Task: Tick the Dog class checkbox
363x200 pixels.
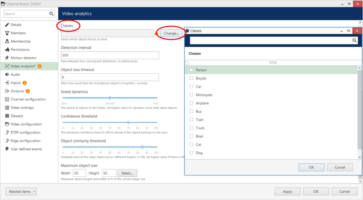Action: (191, 153)
